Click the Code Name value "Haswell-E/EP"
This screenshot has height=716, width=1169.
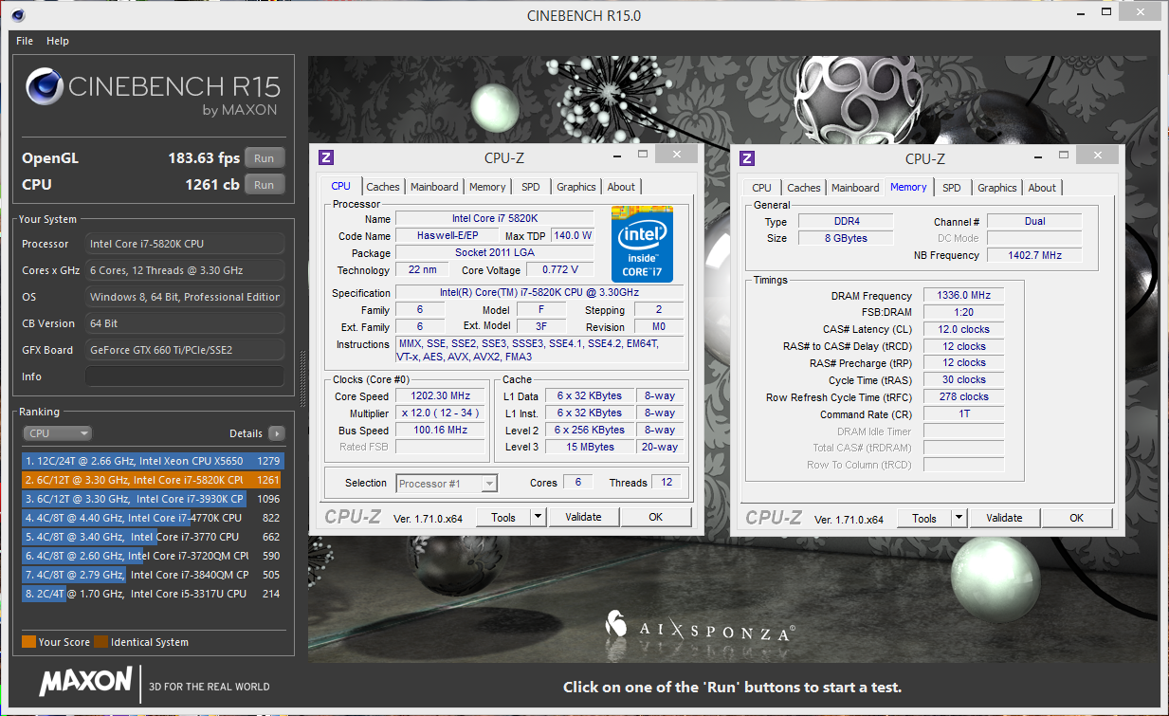(x=446, y=236)
